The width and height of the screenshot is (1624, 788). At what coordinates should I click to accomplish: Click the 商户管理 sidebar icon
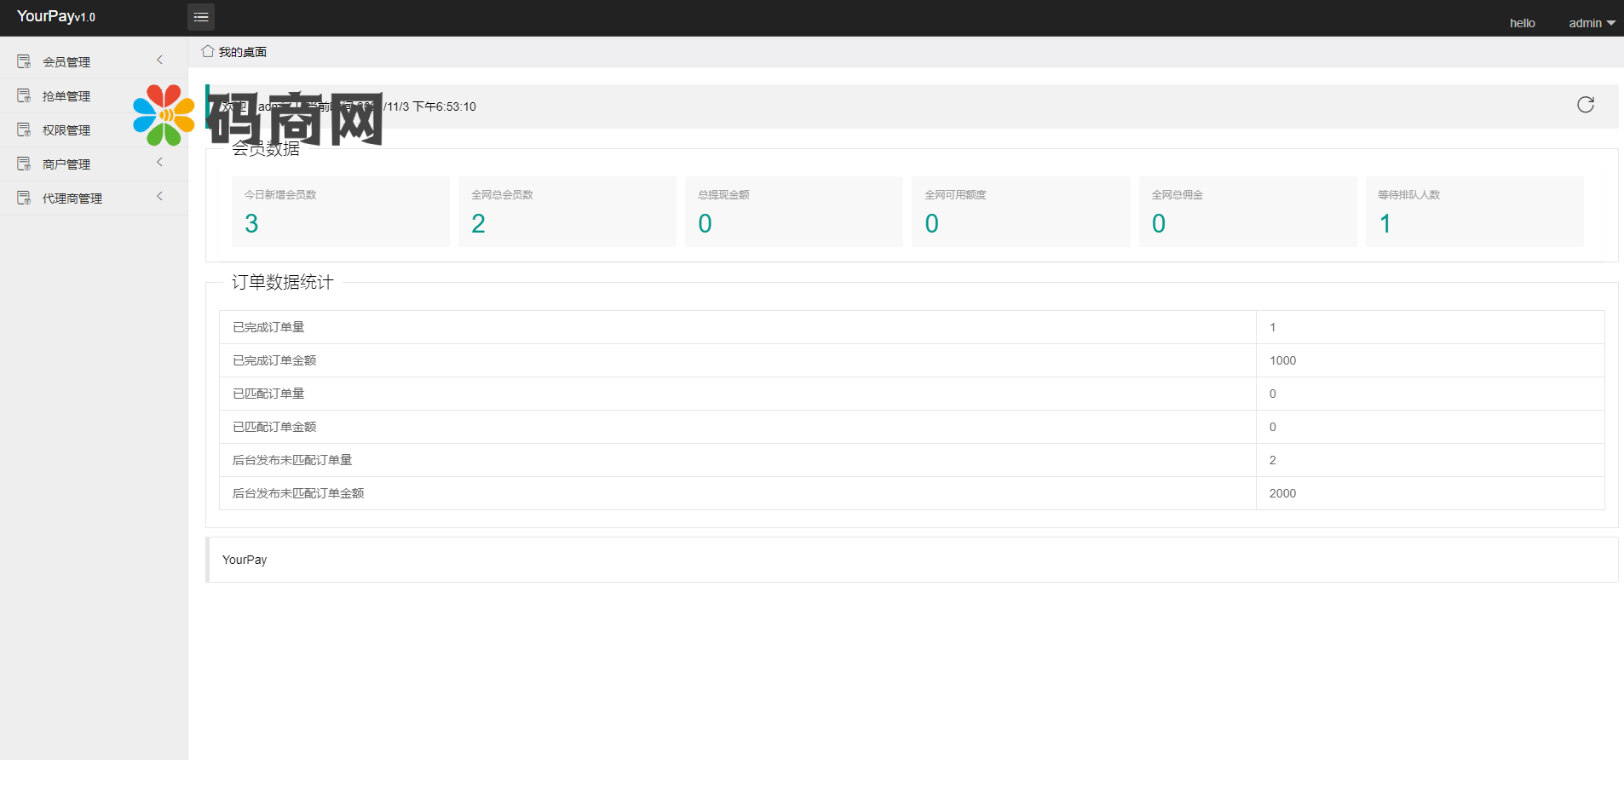pyautogui.click(x=24, y=164)
